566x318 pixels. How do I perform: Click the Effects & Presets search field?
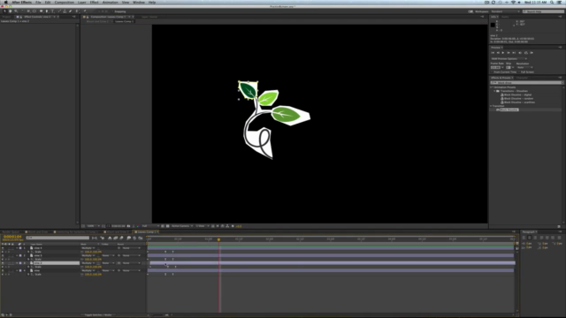click(x=526, y=82)
